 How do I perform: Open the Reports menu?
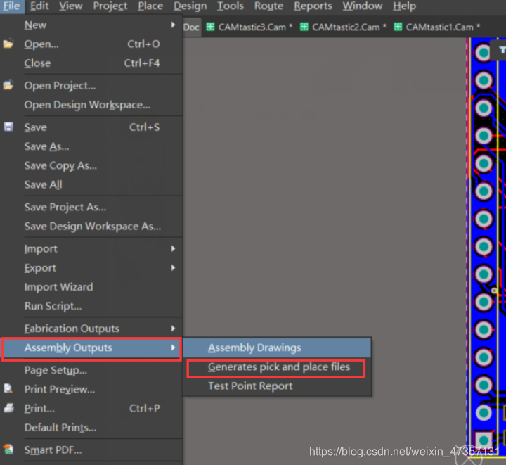[x=313, y=6]
